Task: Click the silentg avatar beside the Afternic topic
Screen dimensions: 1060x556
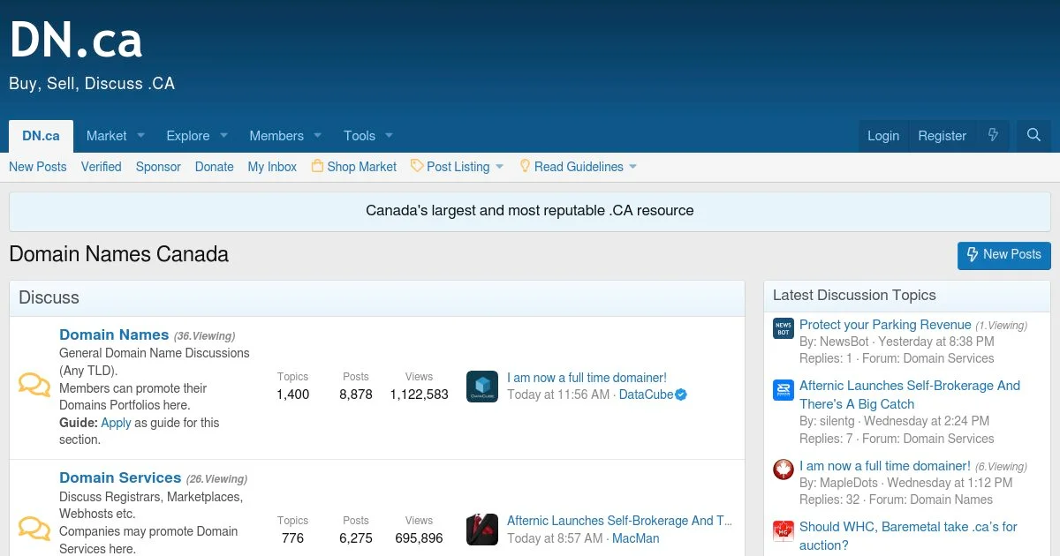Action: click(x=784, y=390)
